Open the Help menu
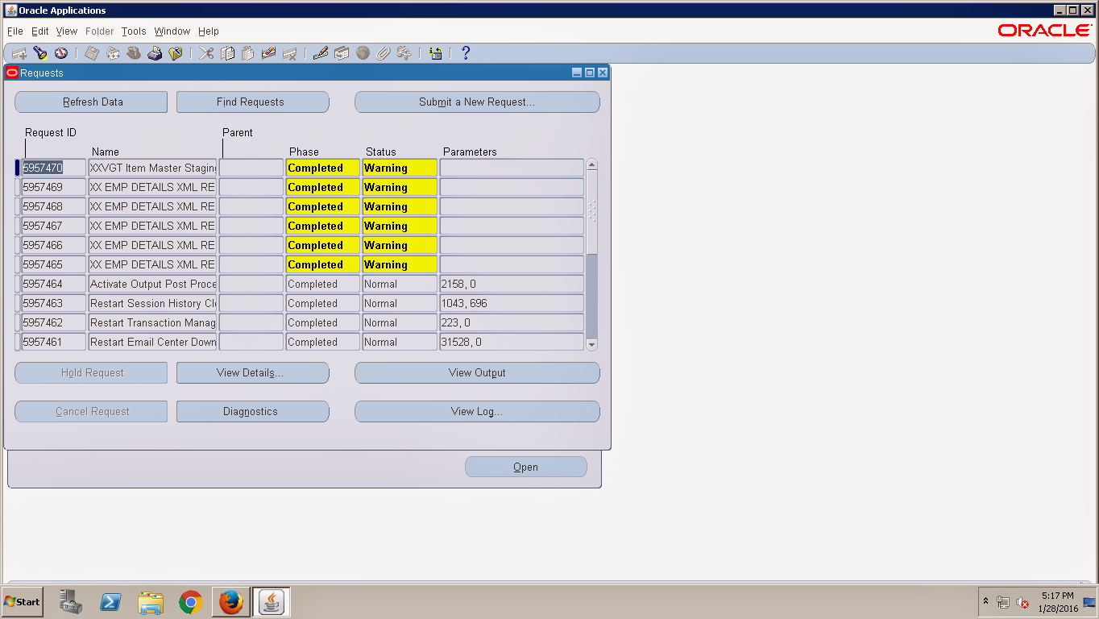Screen dimensions: 1099x619 (x=209, y=31)
